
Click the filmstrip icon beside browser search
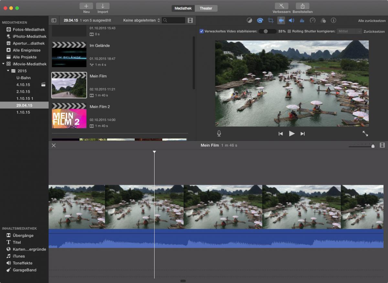190,20
